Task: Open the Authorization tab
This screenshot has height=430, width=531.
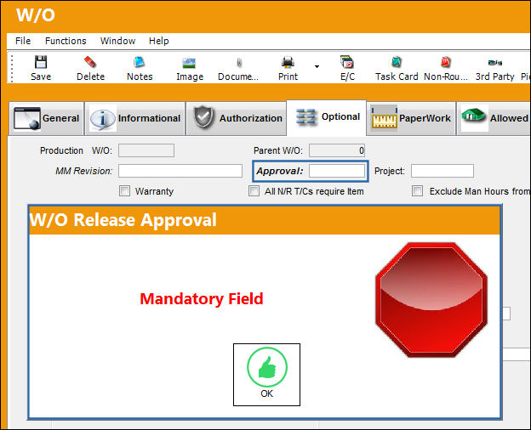Action: point(237,118)
